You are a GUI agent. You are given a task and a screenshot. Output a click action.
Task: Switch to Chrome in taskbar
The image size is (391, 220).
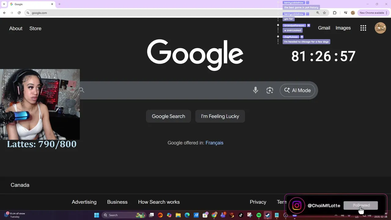coord(214,215)
